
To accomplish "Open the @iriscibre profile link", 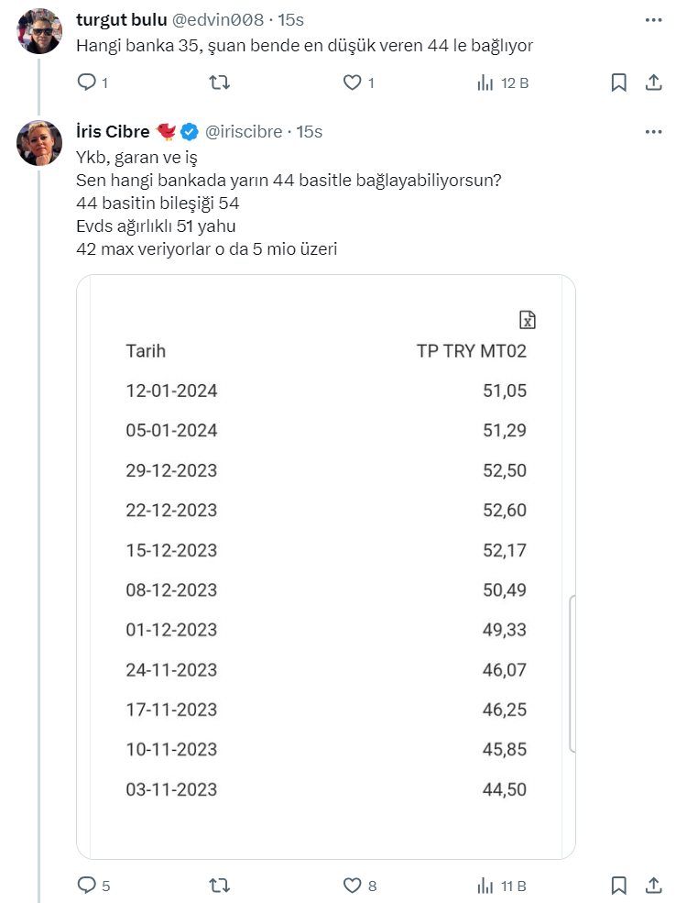I will pos(244,132).
